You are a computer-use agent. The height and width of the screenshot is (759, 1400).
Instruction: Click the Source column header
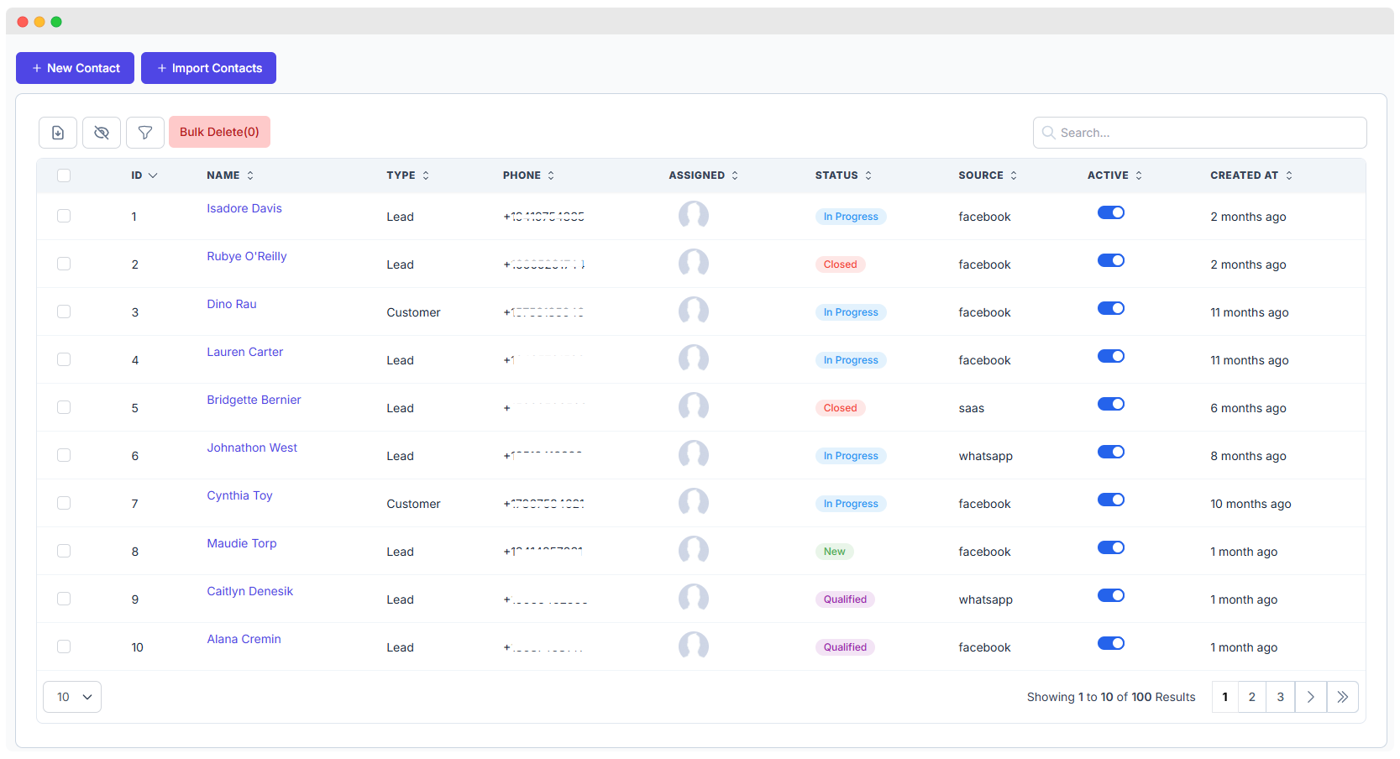(981, 175)
